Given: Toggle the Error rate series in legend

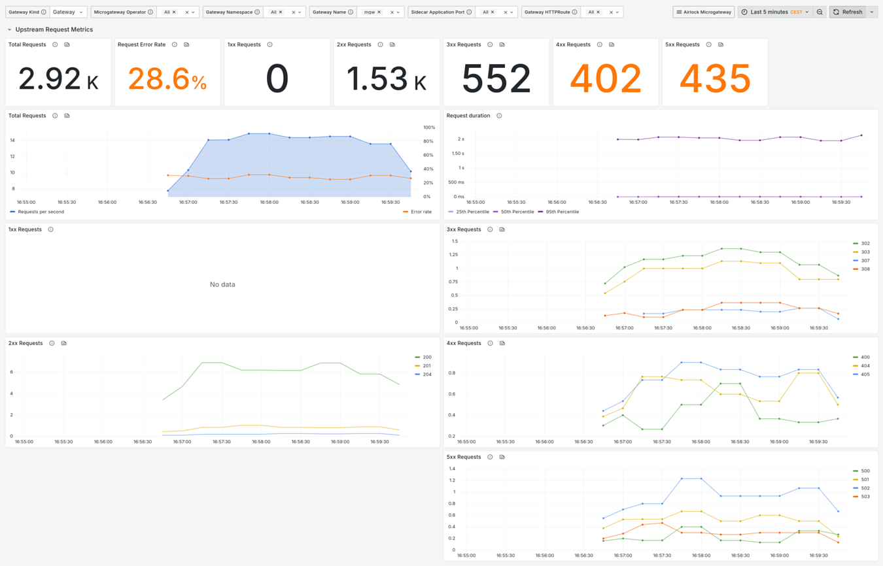Looking at the screenshot, I should click(421, 212).
